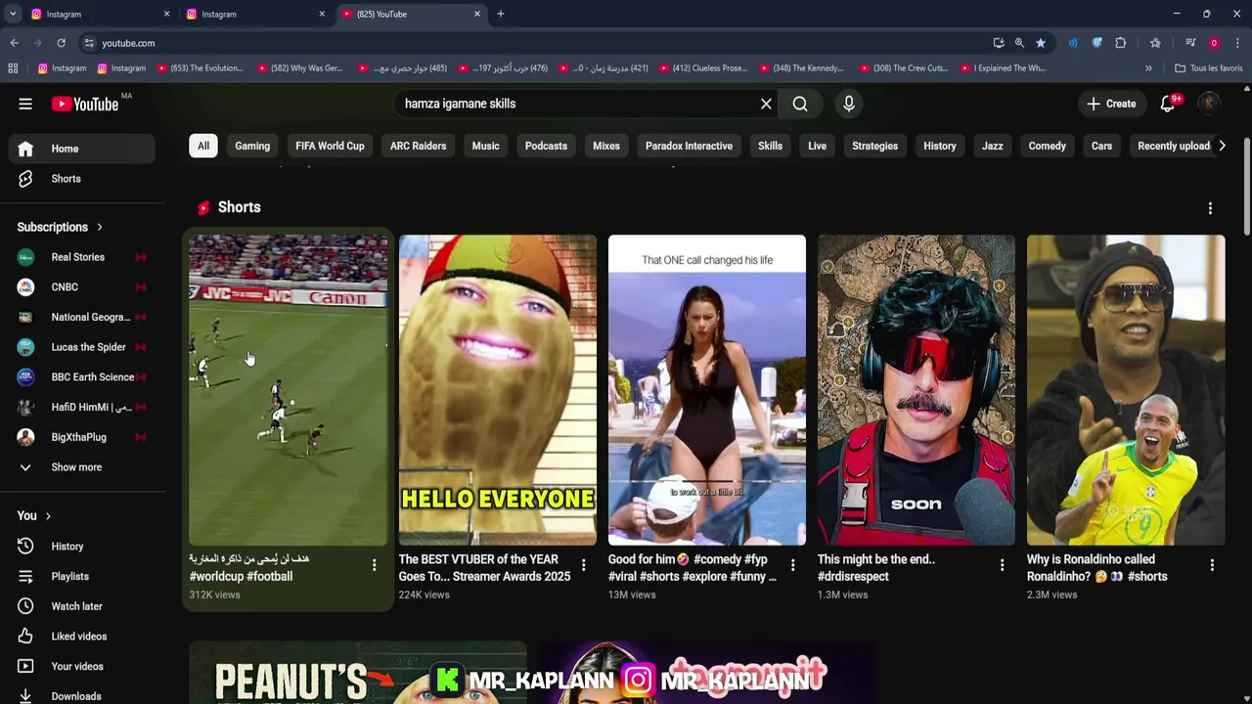
Task: Open options for the #worldcup #football short
Action: 374,565
